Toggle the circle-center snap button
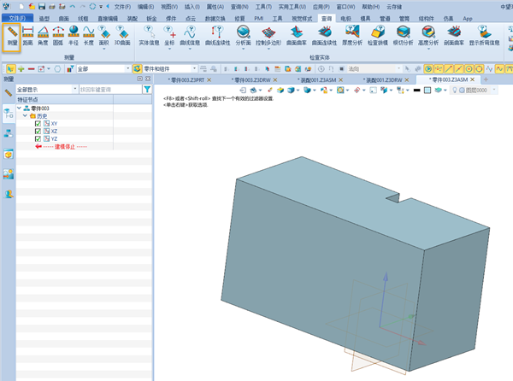 click(x=469, y=68)
